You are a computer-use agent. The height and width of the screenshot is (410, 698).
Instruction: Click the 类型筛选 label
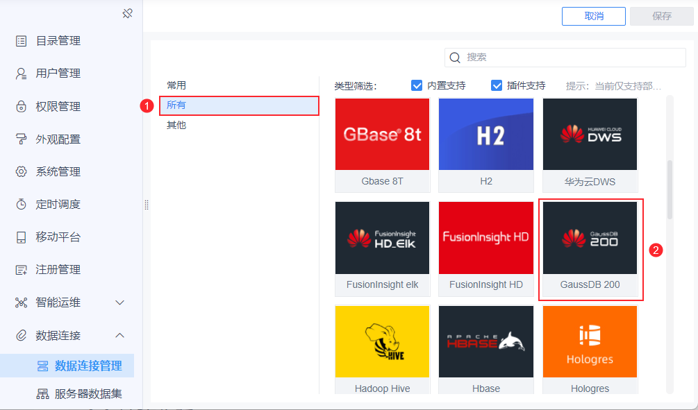coord(356,86)
